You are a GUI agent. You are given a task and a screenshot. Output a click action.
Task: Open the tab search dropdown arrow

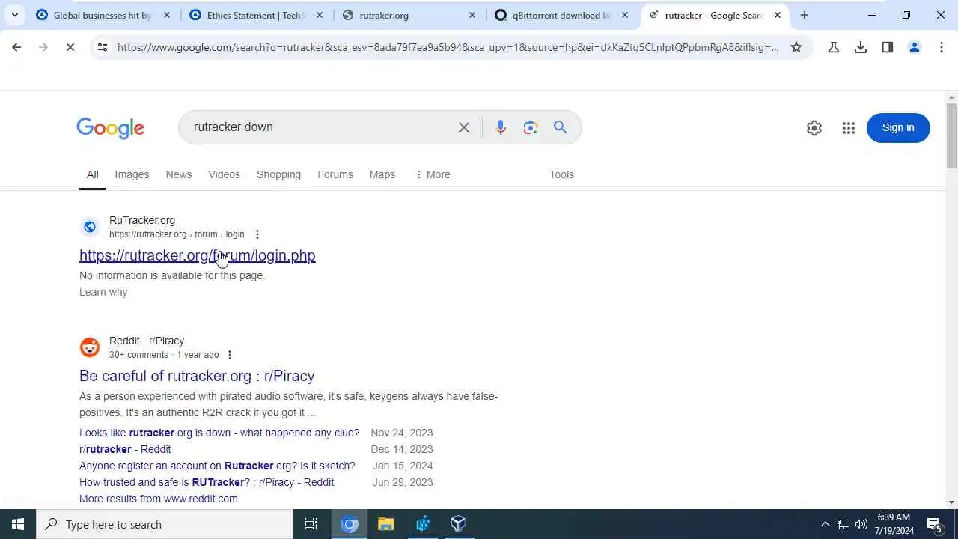pos(14,15)
